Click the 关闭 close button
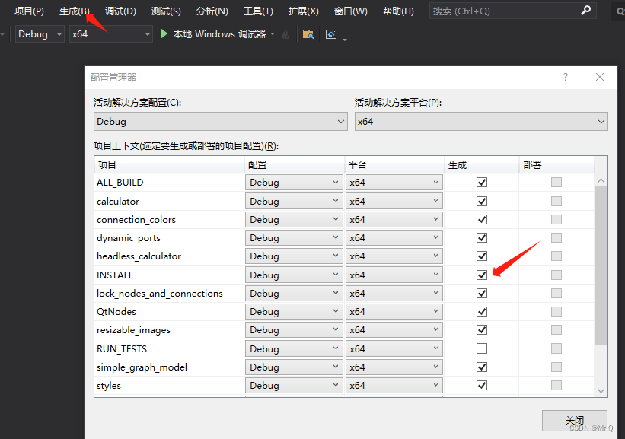Viewport: 625px width, 439px height. click(x=575, y=421)
